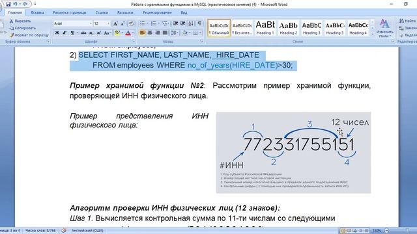Open the Вставка ribbon tab
This screenshot has height=234, width=417.
[x=37, y=12]
